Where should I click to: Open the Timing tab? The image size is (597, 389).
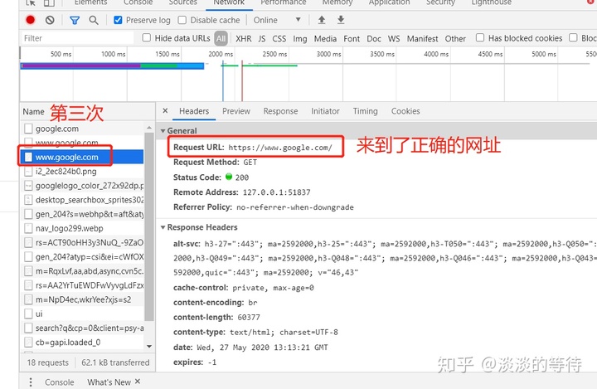click(365, 111)
